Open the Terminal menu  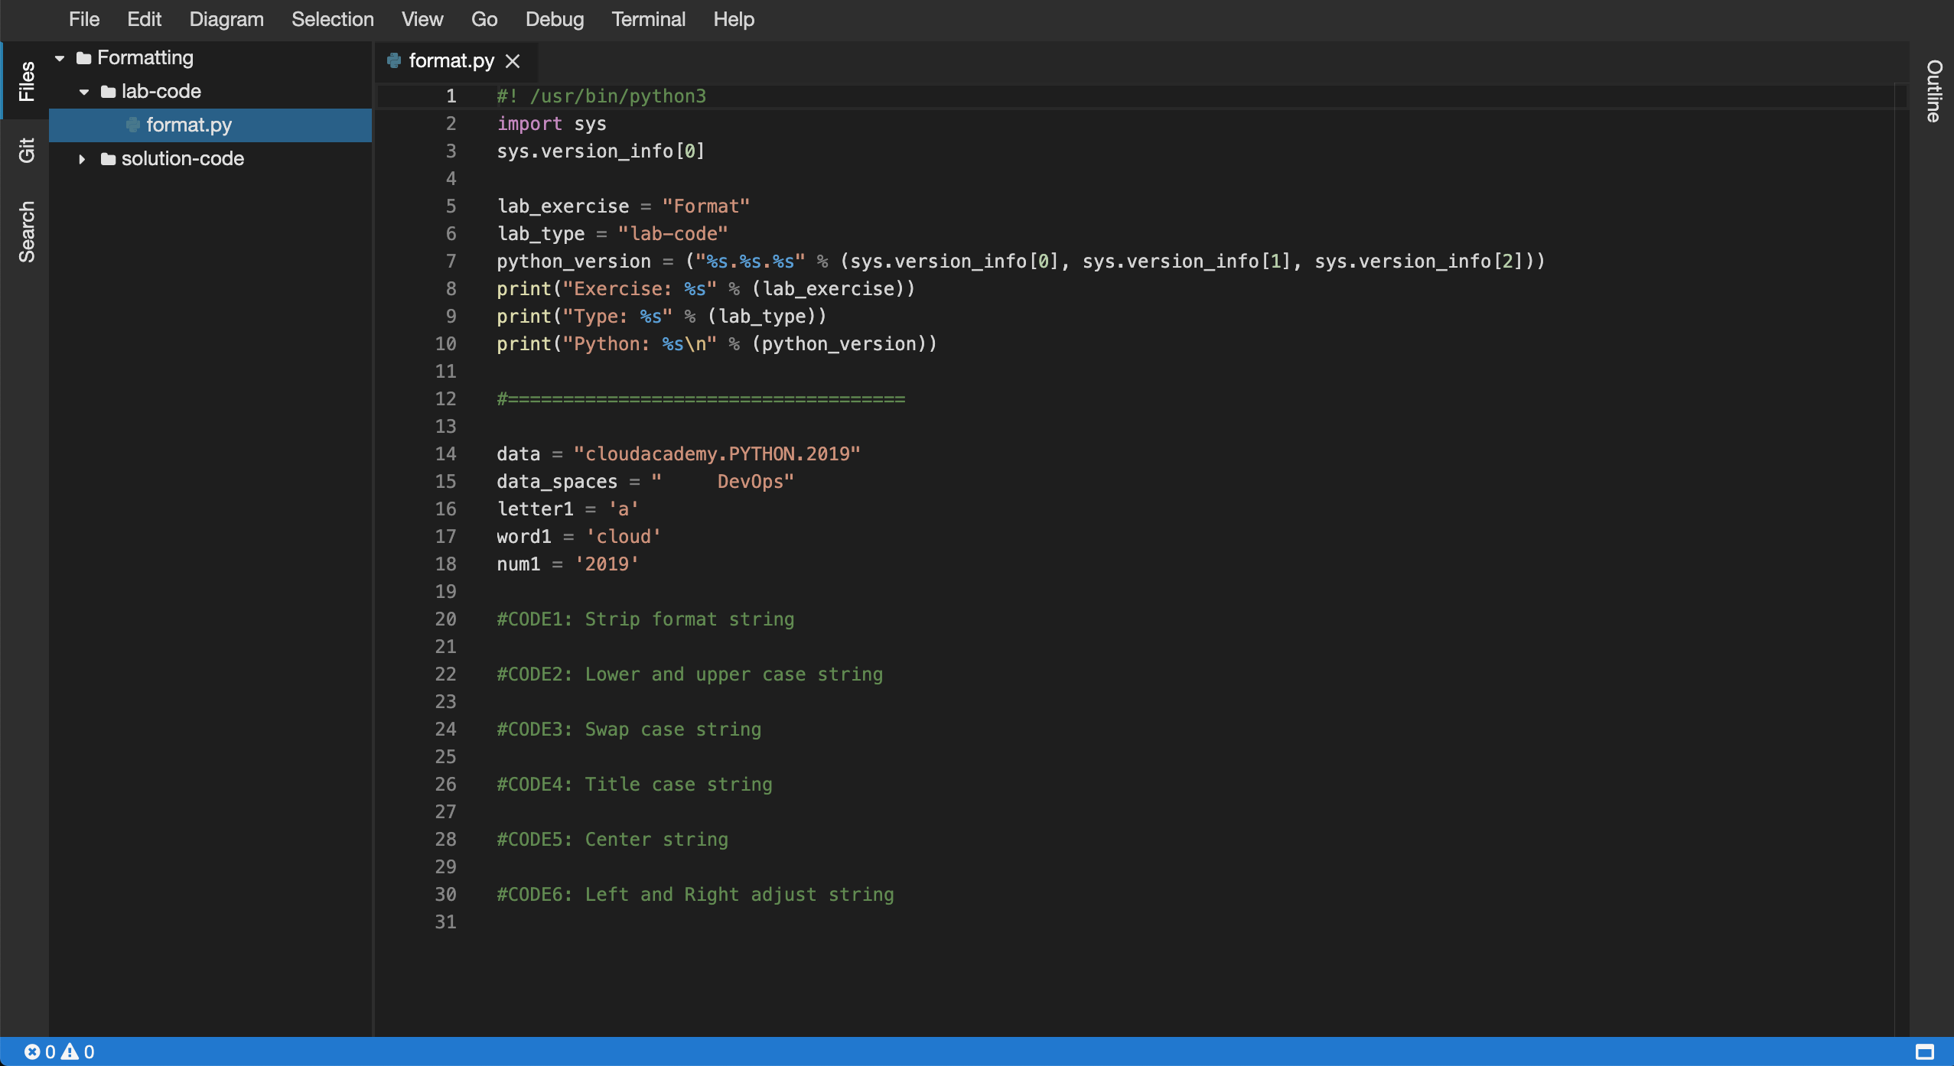coord(648,19)
